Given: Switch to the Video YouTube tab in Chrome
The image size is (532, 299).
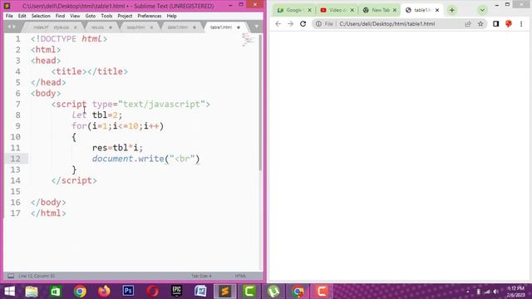Looking at the screenshot, I should (337, 10).
